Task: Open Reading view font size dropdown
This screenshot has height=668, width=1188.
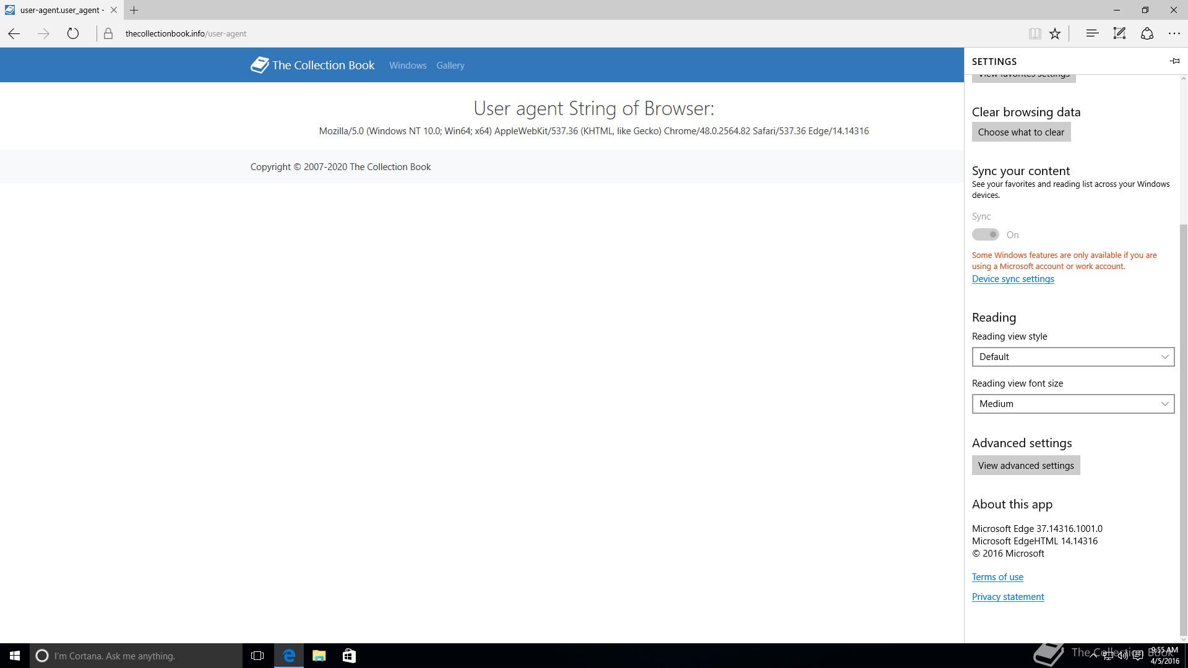Action: (1073, 404)
